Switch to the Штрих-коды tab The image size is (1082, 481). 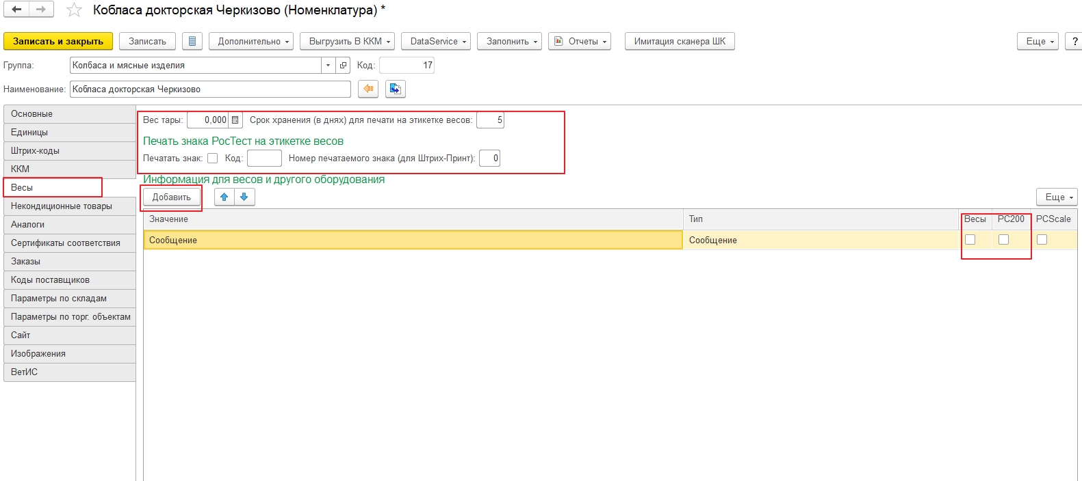point(35,151)
